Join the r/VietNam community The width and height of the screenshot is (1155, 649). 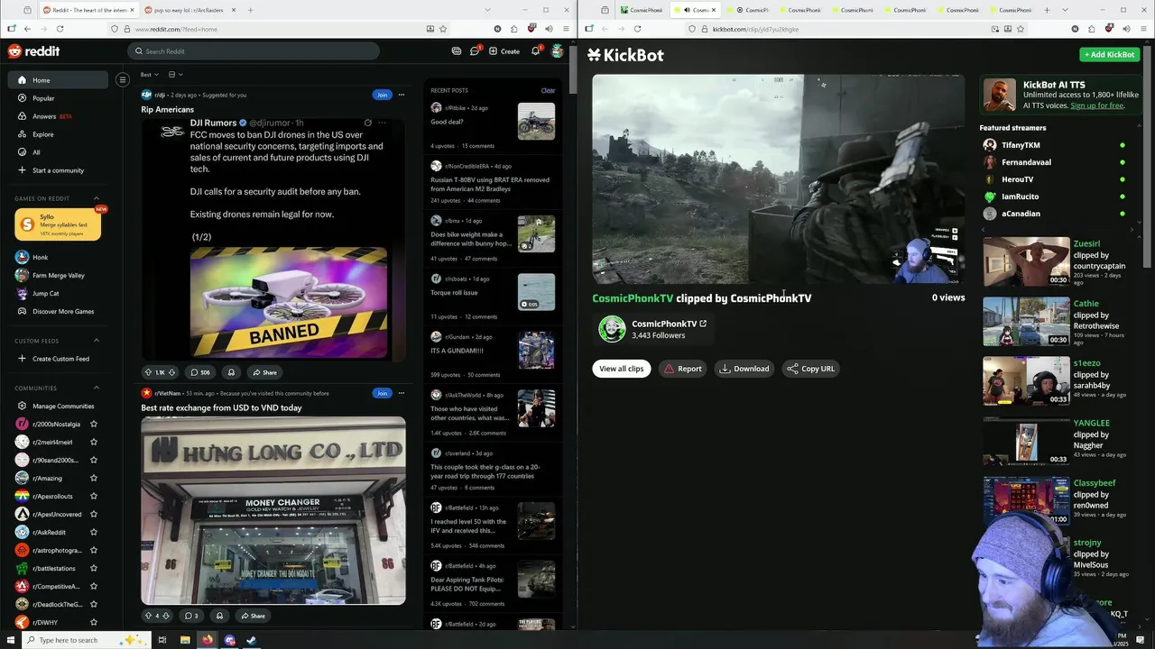tap(382, 393)
